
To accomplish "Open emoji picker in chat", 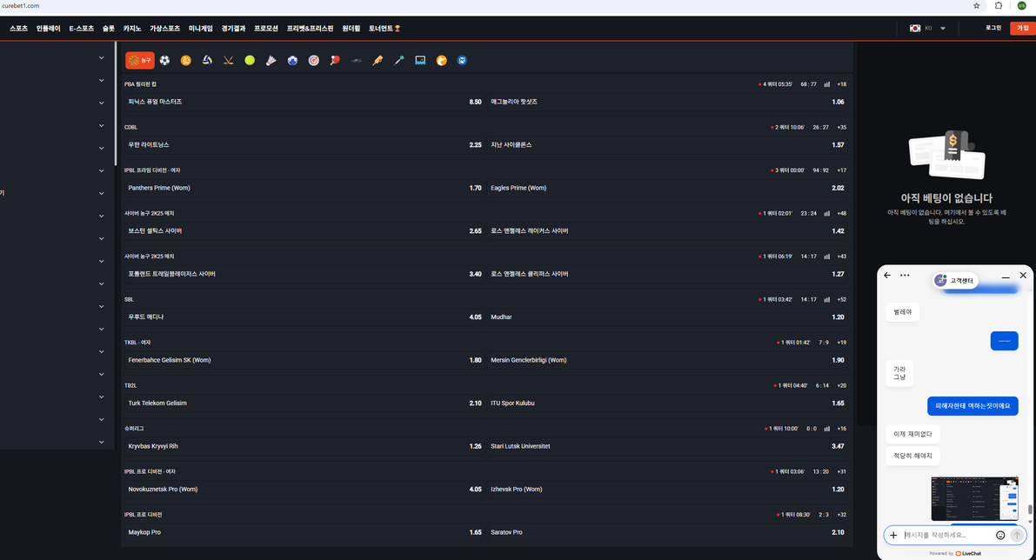I will coord(1000,536).
